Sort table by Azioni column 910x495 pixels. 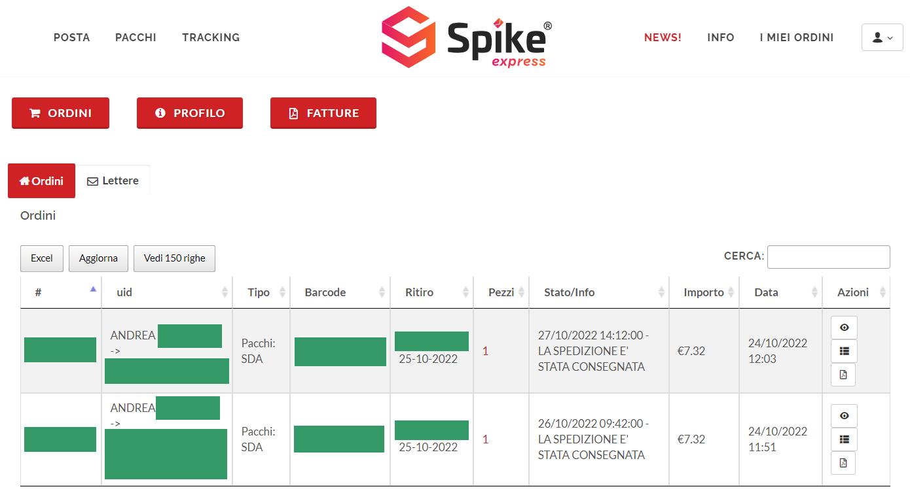[x=856, y=292]
